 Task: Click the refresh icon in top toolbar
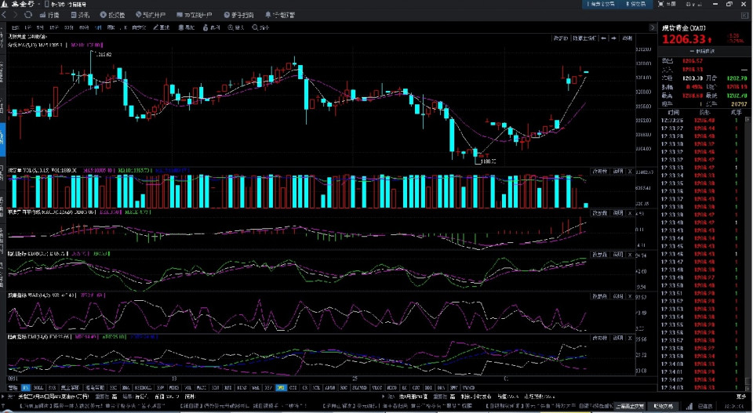pos(28,15)
